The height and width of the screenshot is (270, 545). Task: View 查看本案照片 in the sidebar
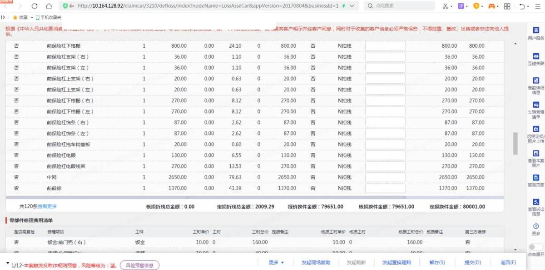click(536, 154)
